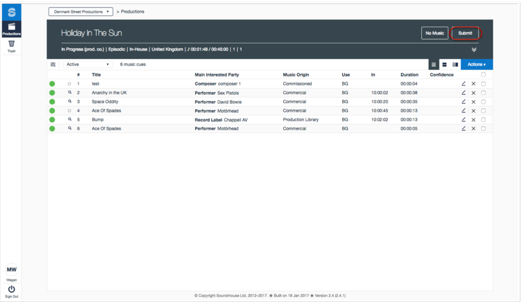Delete cue 6 Ace Of Spades
Viewport: 521px width, 302px height.
473,129
